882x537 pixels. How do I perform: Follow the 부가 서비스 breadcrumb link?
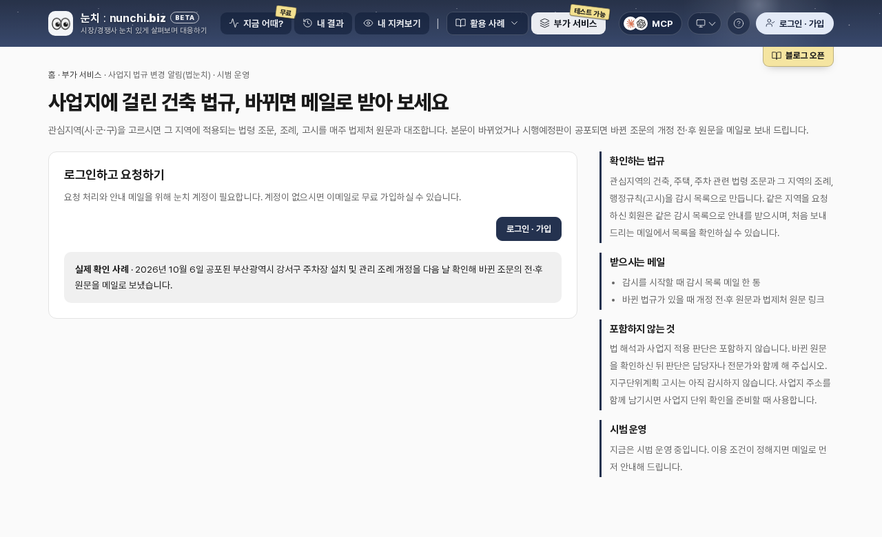[81, 74]
